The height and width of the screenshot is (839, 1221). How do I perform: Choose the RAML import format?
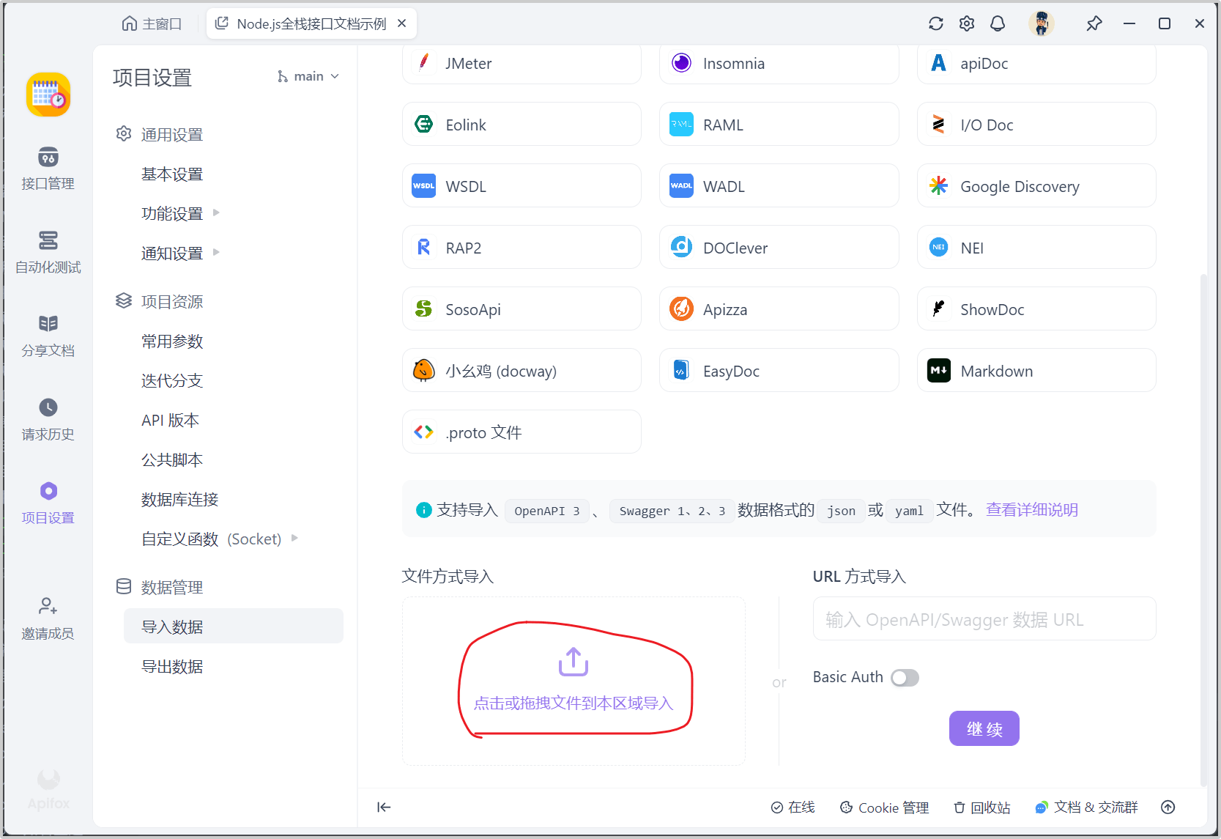tap(779, 124)
